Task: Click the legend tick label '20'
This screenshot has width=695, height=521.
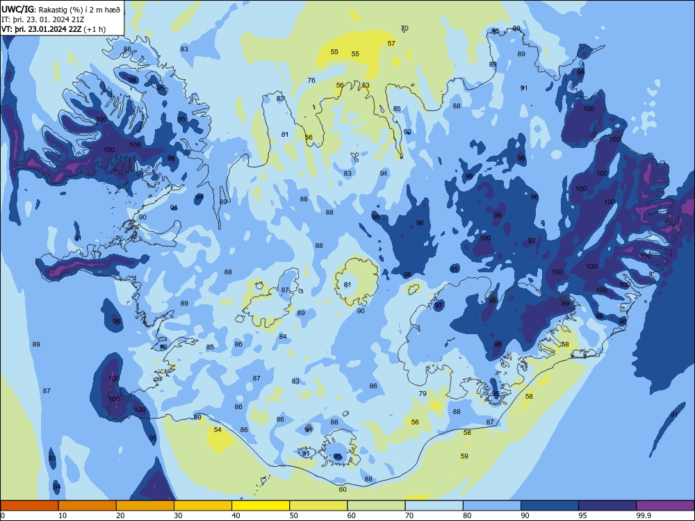Action: coord(120,515)
